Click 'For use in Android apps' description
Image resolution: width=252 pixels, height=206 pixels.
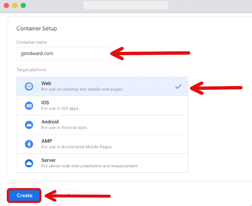(x=64, y=128)
